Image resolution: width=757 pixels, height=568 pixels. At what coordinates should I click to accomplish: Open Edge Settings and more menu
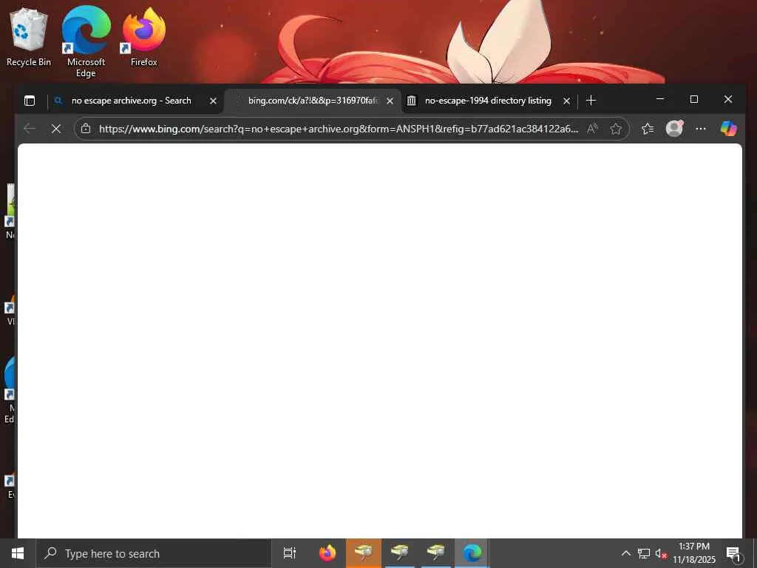(x=701, y=129)
